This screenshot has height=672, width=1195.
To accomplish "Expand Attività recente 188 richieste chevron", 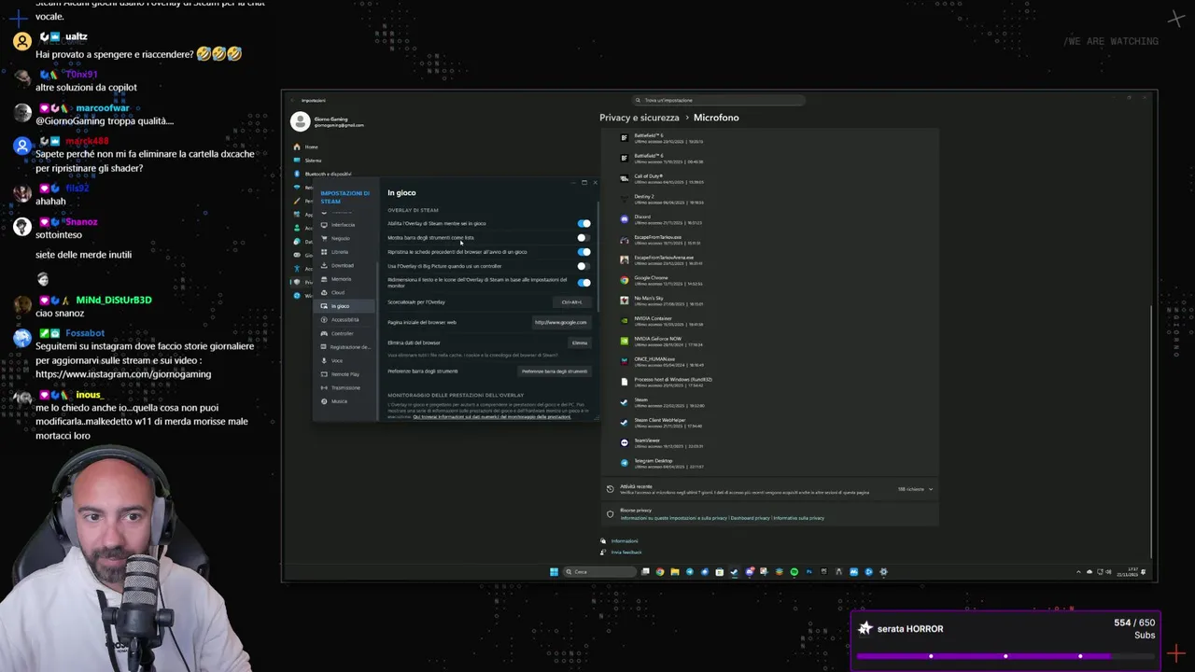I will tap(930, 489).
